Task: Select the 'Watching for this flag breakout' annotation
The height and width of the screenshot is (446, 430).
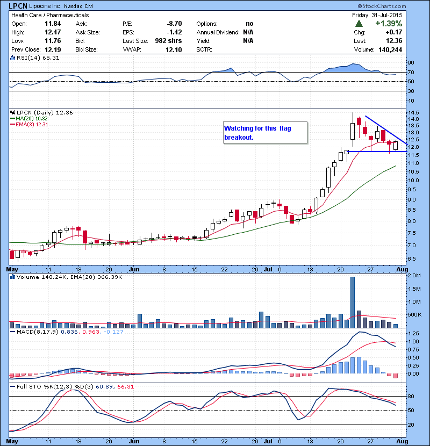Action: (265, 133)
